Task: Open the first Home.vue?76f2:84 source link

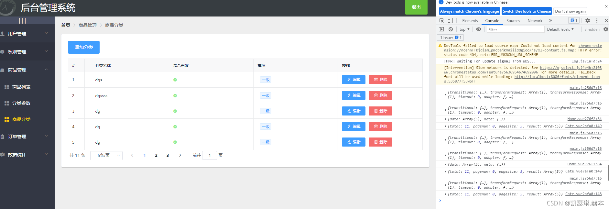Action: click(584, 119)
